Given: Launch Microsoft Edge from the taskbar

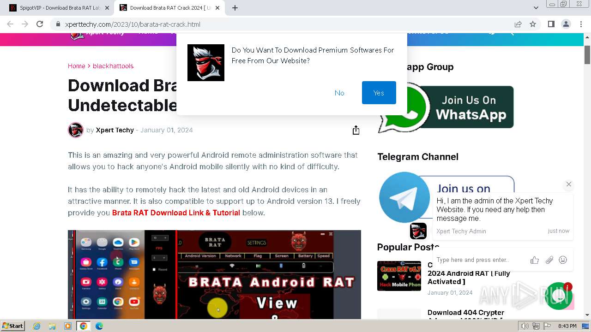Looking at the screenshot, I should [99, 326].
